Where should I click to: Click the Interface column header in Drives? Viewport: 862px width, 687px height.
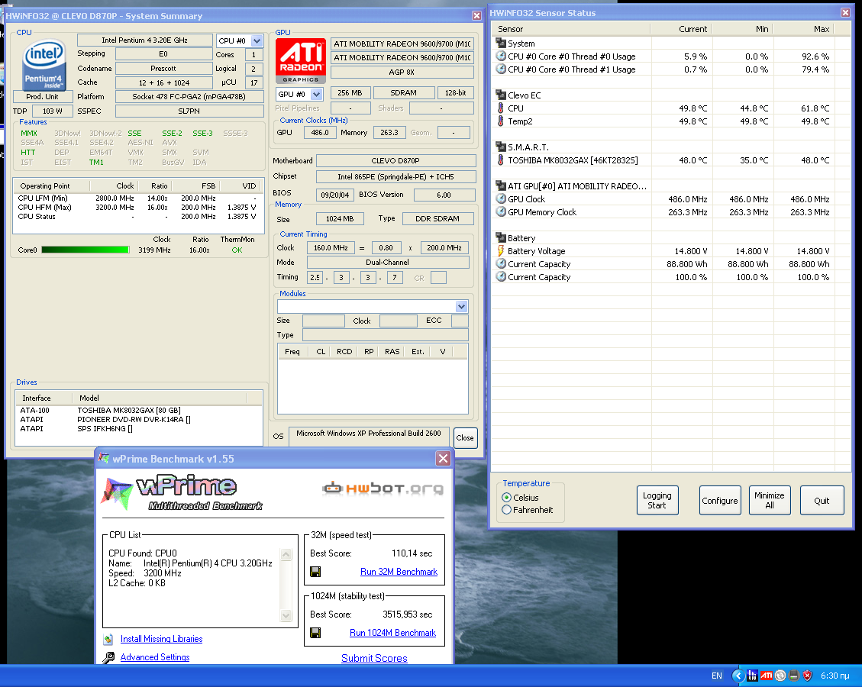(44, 398)
